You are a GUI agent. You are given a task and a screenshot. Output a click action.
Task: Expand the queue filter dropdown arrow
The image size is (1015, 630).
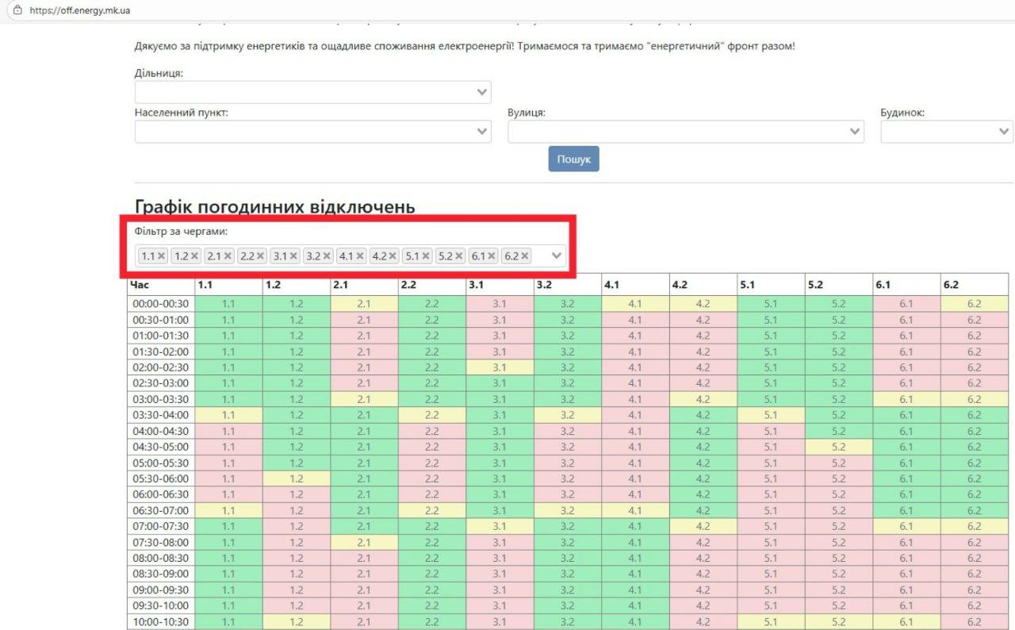pyautogui.click(x=557, y=256)
